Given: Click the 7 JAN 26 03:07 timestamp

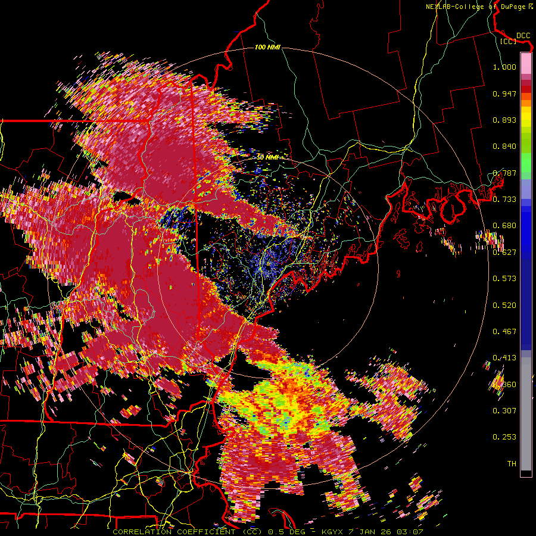Looking at the screenshot, I should (386, 532).
